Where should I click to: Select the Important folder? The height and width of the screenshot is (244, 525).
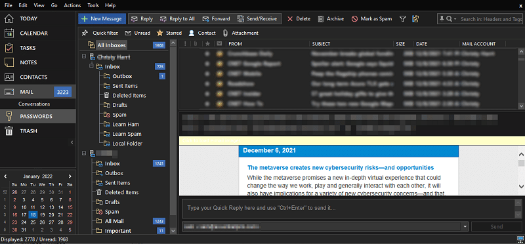[x=118, y=231]
